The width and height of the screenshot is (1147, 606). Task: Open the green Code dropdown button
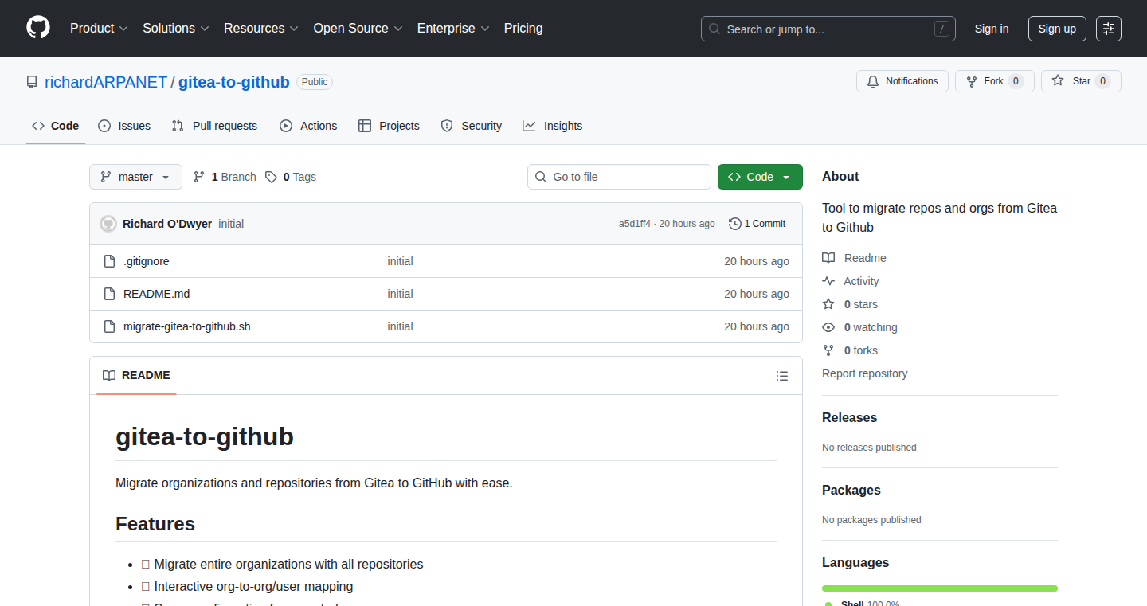760,177
